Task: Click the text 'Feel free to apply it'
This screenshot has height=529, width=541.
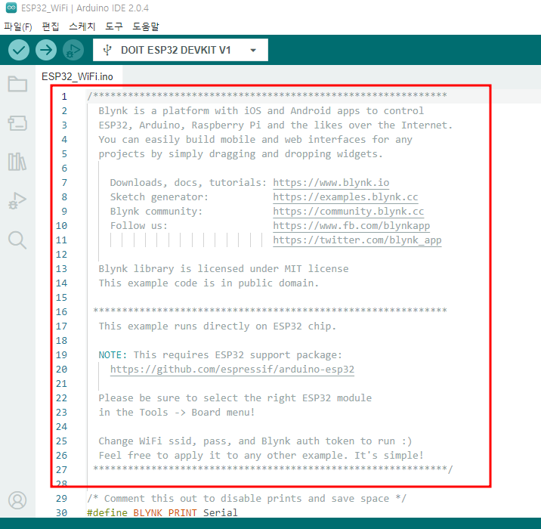Action: (x=159, y=456)
